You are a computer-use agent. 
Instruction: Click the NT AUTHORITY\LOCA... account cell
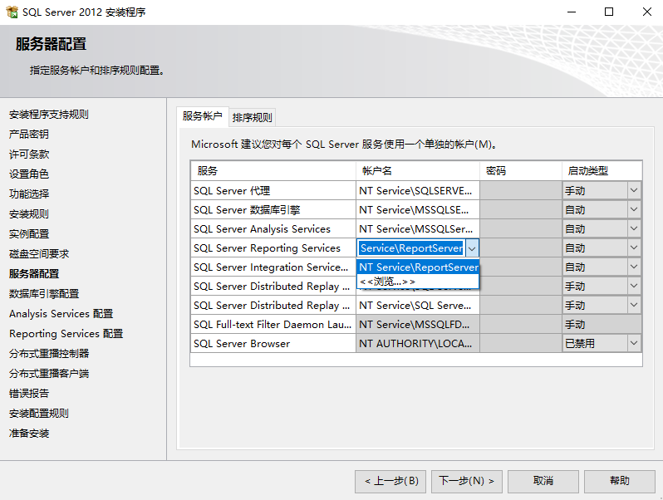point(418,343)
